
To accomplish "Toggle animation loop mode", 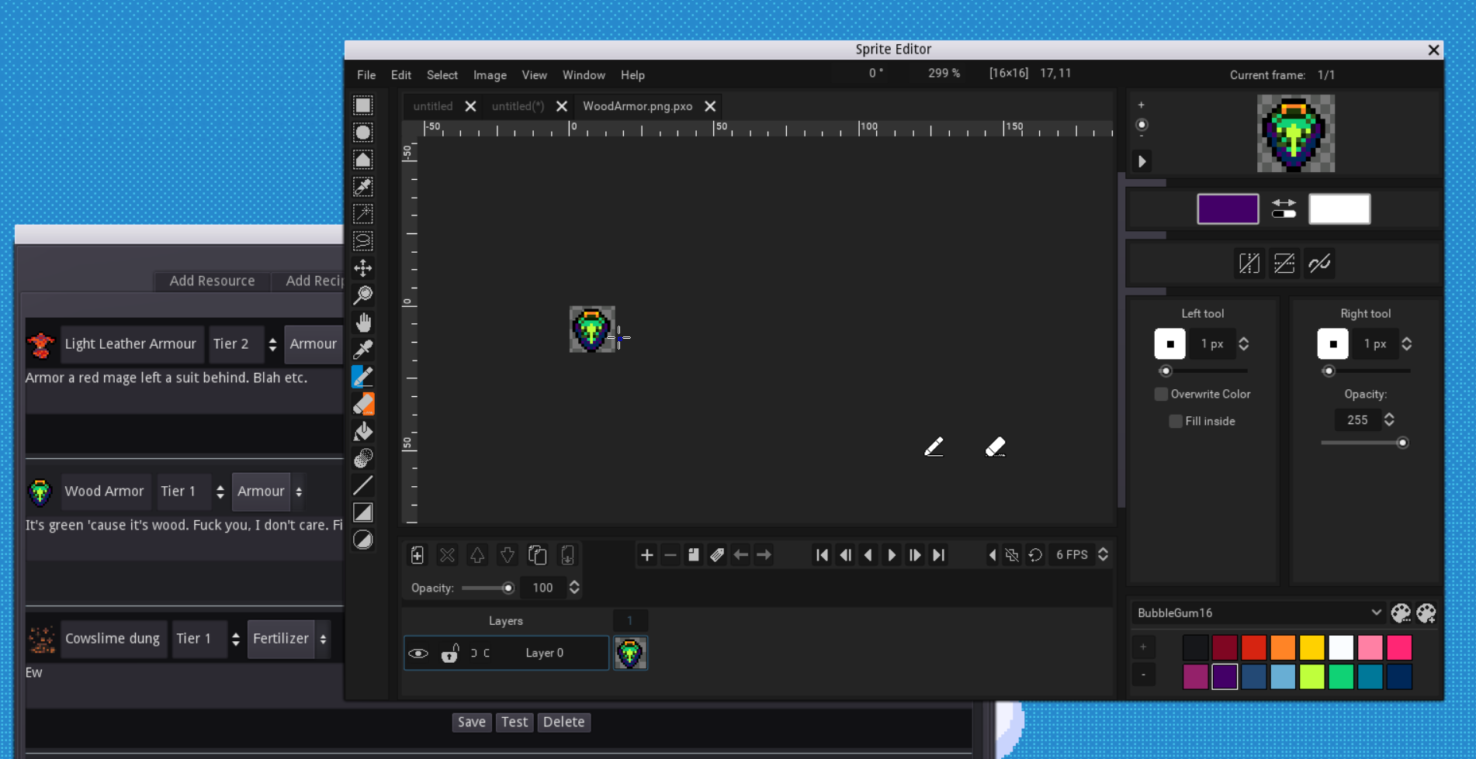I will pyautogui.click(x=1035, y=555).
